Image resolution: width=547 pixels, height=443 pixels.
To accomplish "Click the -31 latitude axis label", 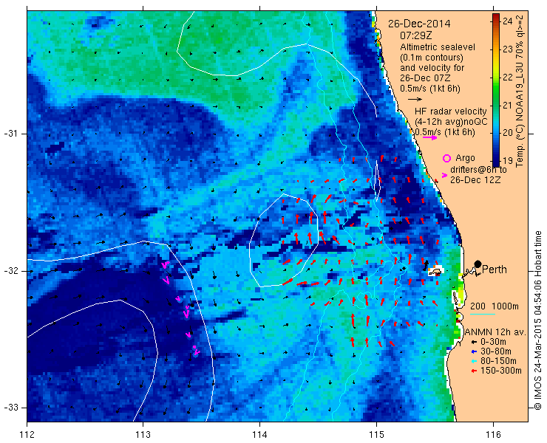I will pos(13,134).
